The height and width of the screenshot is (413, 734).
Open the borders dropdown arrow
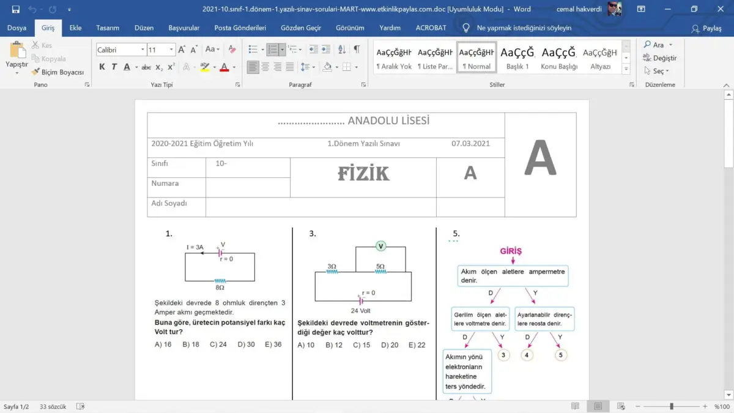(x=355, y=67)
